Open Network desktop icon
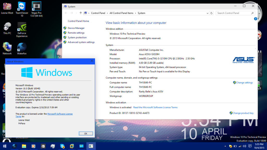267x150 pixels. pos(7,48)
